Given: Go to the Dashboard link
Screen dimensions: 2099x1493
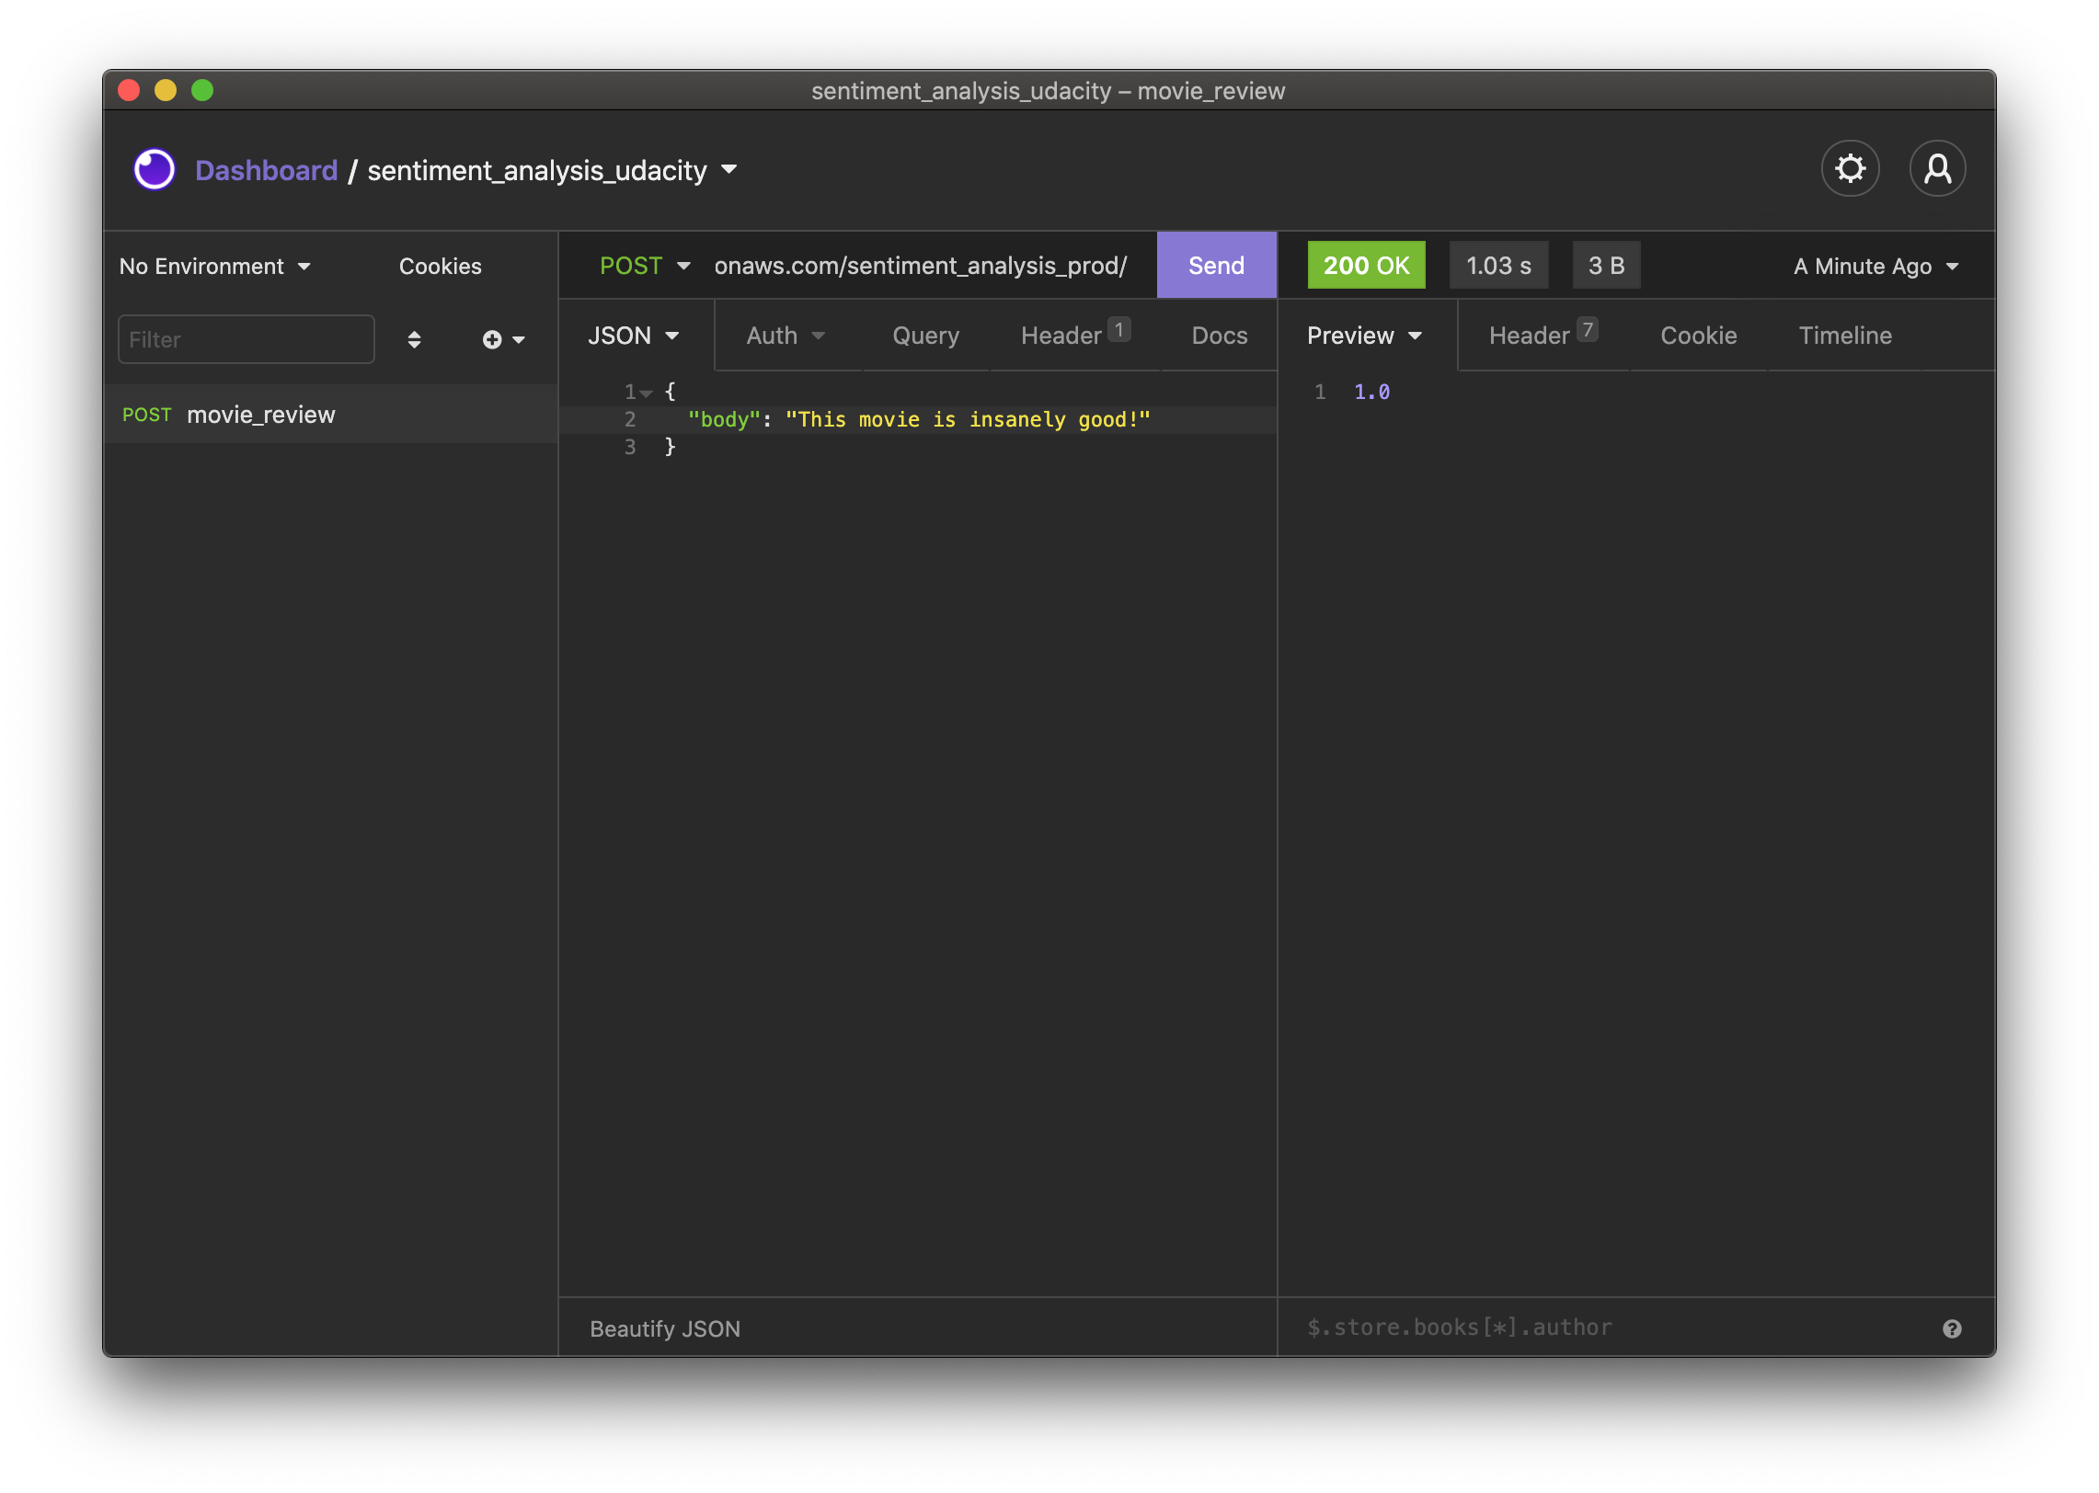Looking at the screenshot, I should click(266, 170).
